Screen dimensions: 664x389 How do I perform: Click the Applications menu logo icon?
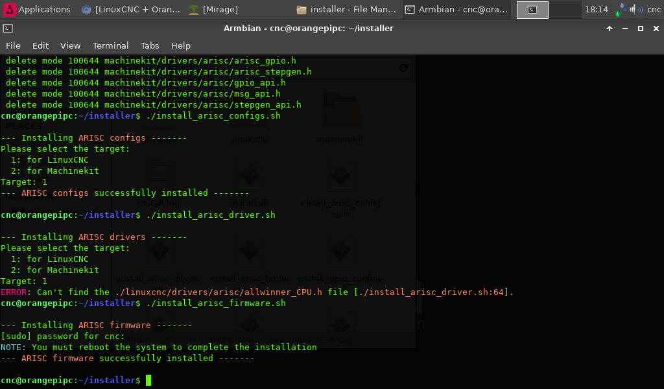[x=9, y=9]
